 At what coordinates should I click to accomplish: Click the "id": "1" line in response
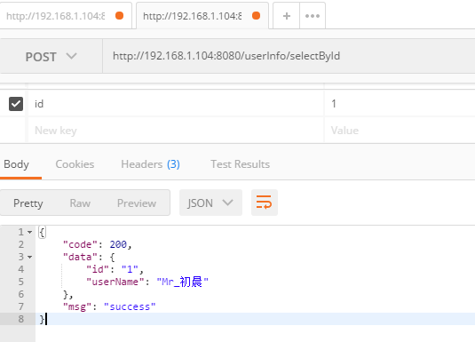click(115, 269)
